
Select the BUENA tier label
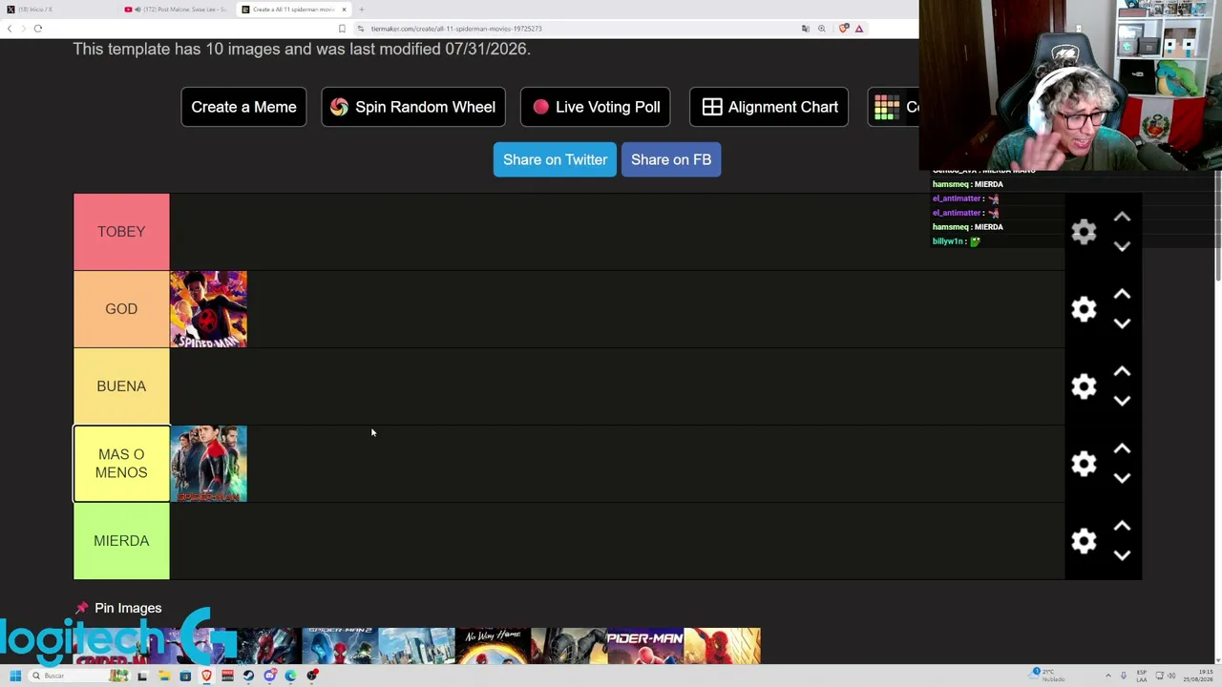tap(121, 386)
